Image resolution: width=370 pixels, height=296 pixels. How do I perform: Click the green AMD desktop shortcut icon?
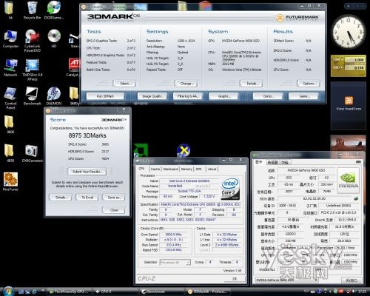tap(141, 150)
